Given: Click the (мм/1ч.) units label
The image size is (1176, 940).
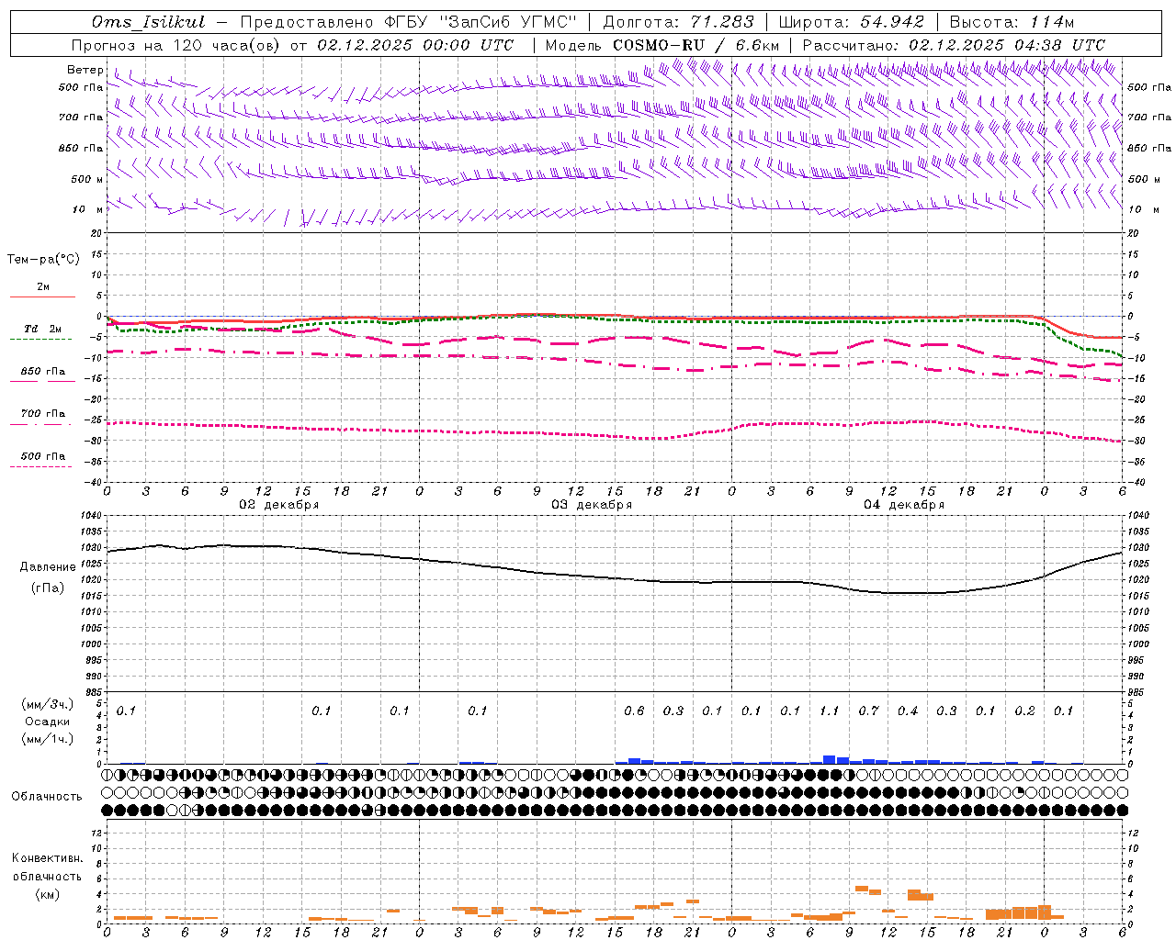Looking at the screenshot, I should (48, 739).
